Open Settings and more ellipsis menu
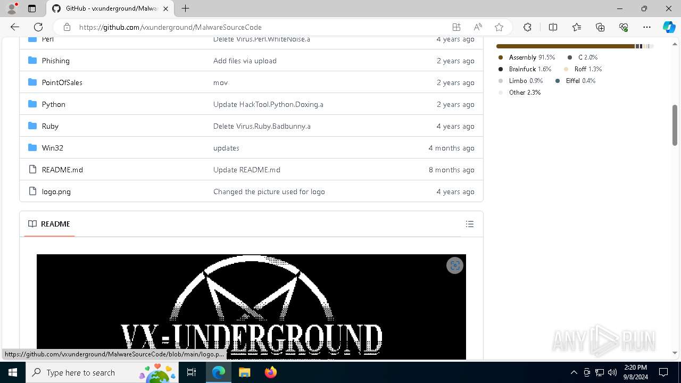Viewport: 681px width, 383px height. pyautogui.click(x=647, y=27)
